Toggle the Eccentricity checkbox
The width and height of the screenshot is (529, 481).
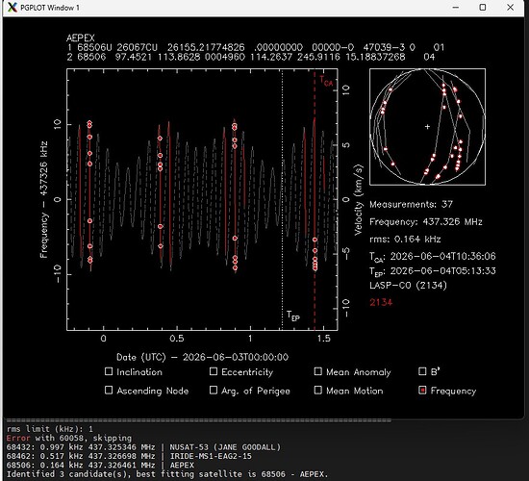214,371
